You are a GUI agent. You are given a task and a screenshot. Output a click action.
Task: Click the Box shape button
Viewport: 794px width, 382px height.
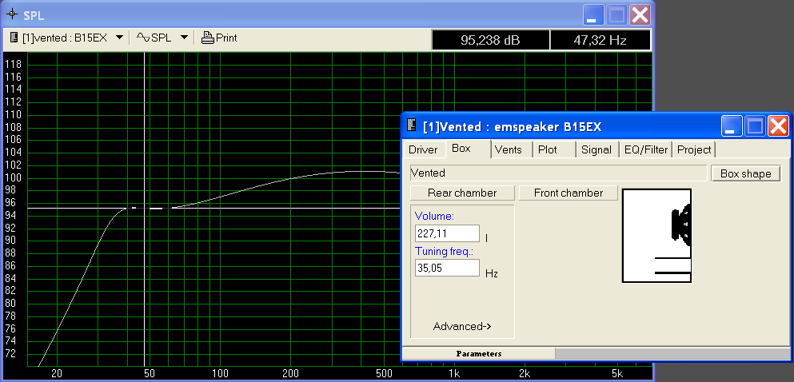coord(746,173)
